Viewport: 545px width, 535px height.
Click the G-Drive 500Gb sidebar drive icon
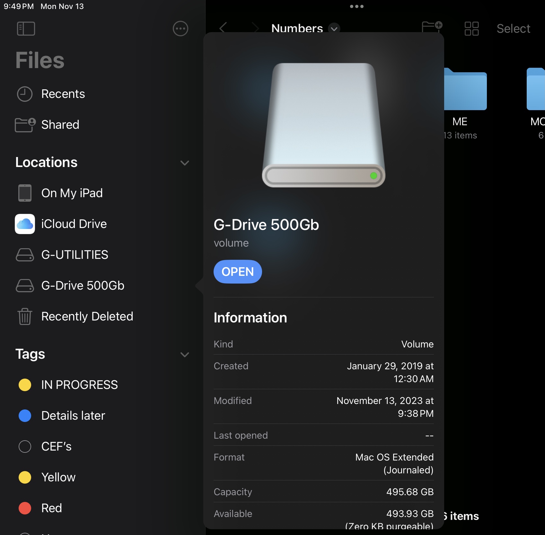click(25, 285)
